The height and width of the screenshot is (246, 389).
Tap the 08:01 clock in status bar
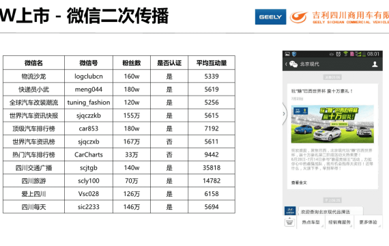coord(373,54)
